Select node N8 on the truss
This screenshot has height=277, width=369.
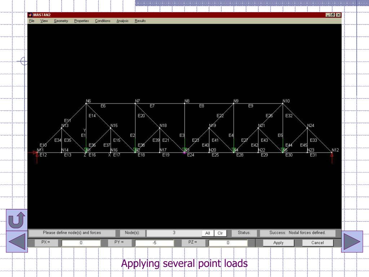[184, 104]
